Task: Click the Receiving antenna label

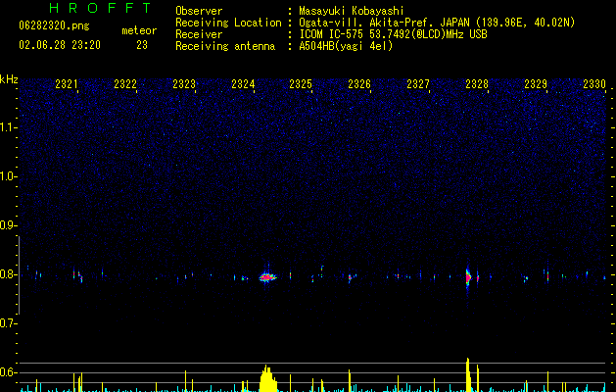Action: coord(225,46)
